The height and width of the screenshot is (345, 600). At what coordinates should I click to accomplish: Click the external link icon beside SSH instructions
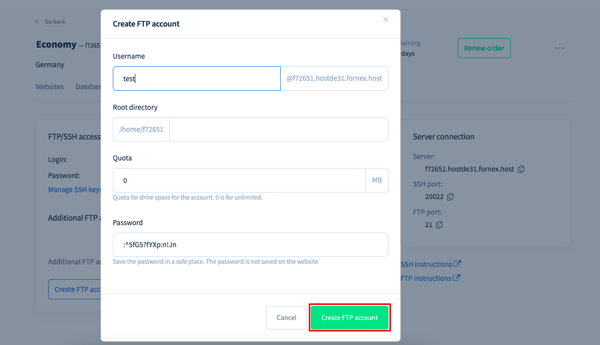point(457,264)
